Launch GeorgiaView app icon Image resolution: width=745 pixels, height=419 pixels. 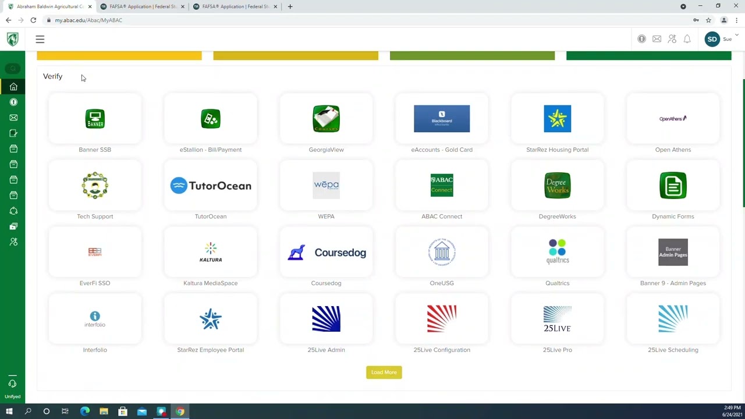pyautogui.click(x=326, y=119)
